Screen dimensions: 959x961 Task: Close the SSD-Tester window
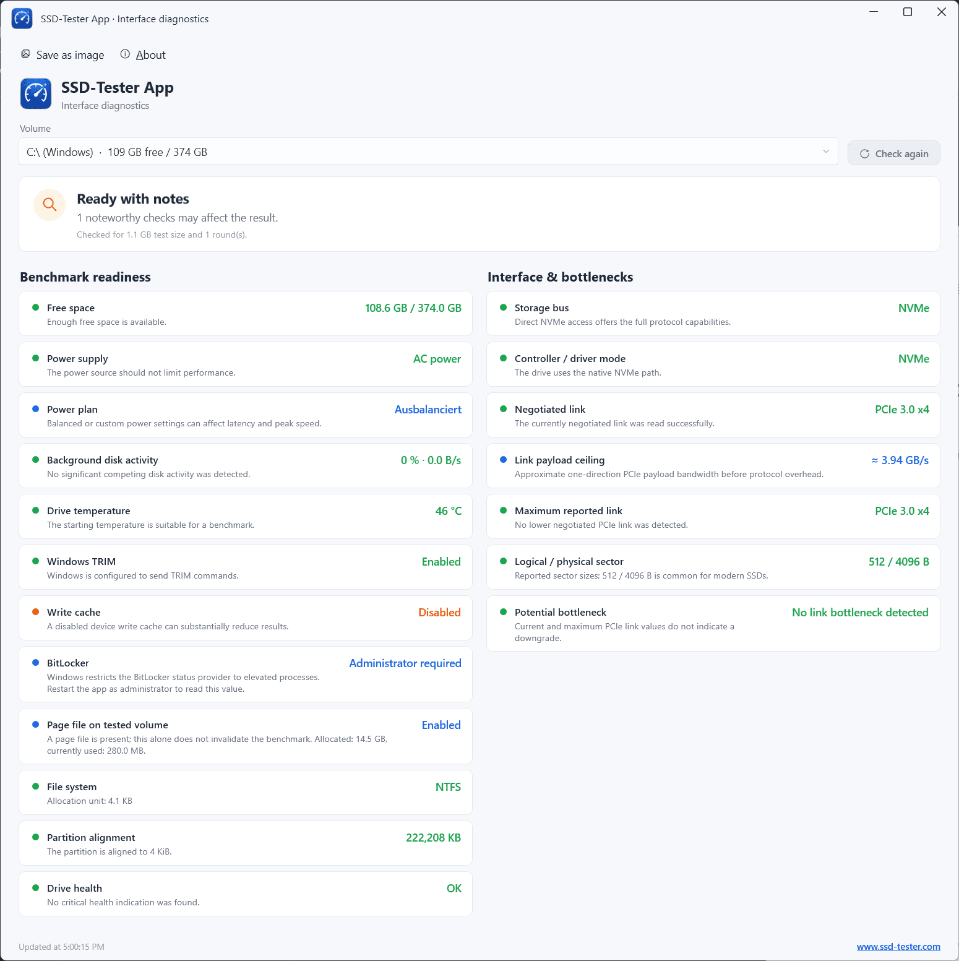pos(942,12)
